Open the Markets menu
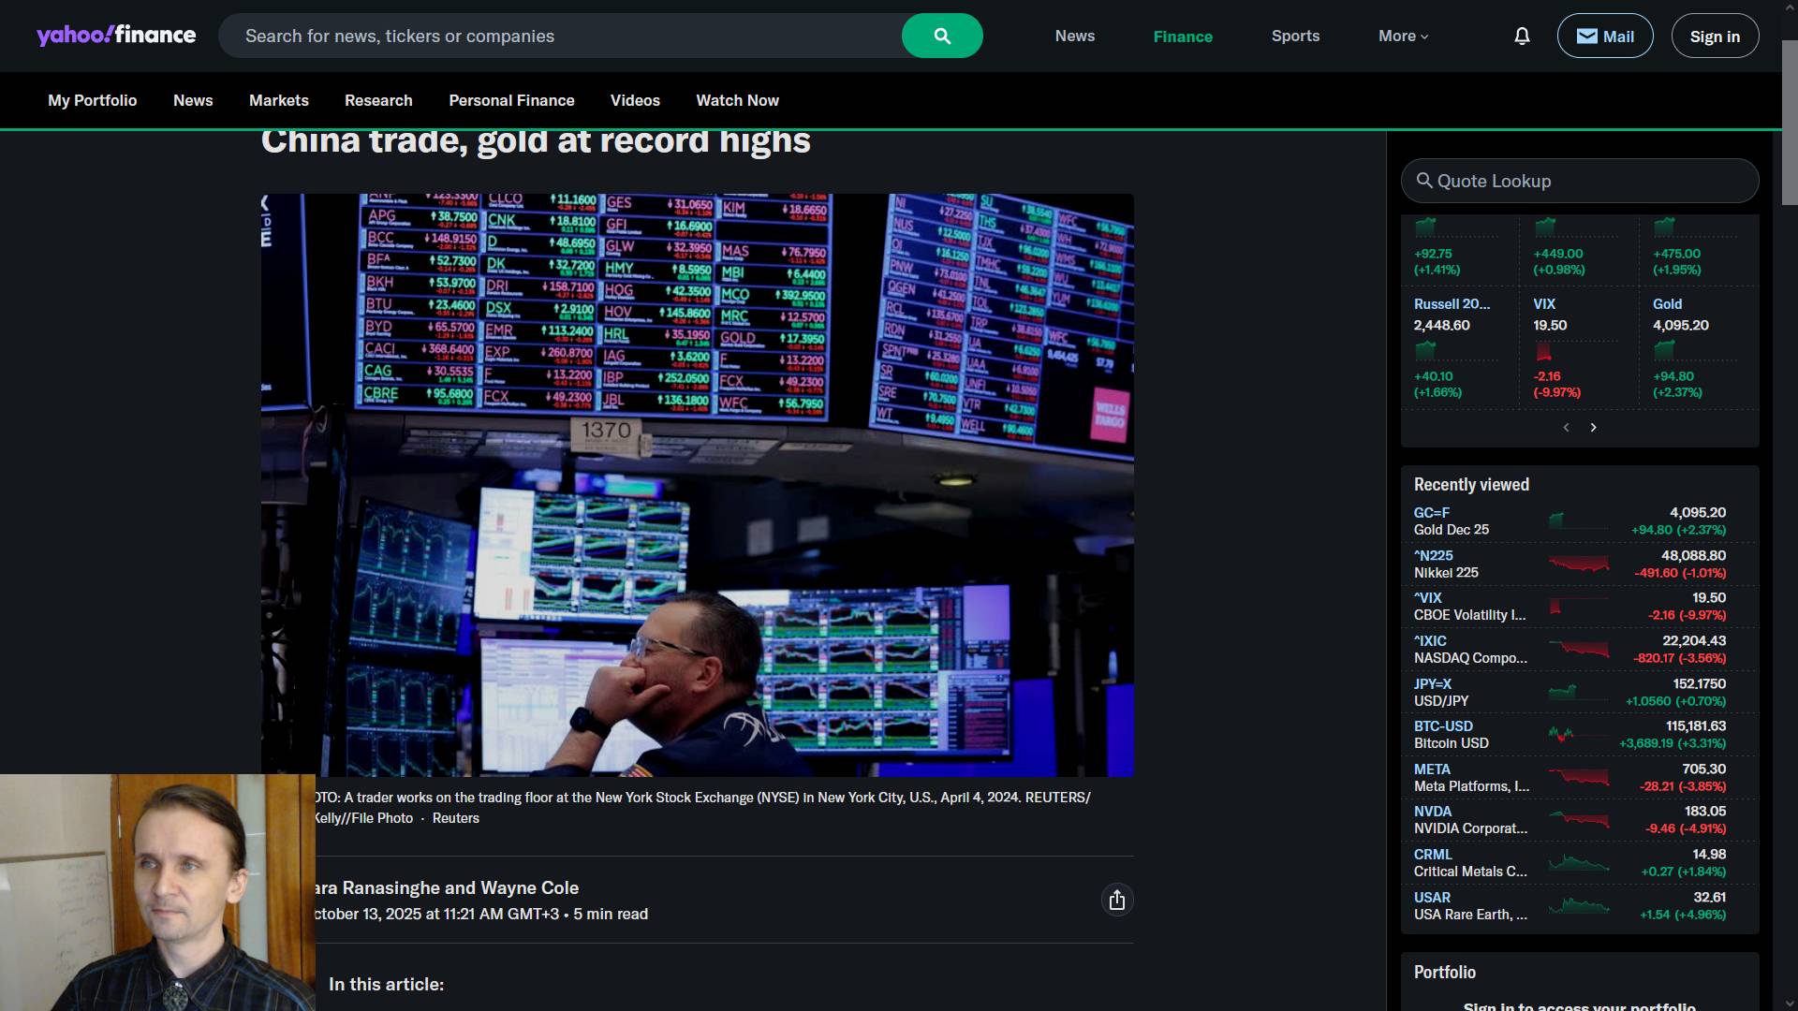The width and height of the screenshot is (1798, 1011). tap(279, 100)
